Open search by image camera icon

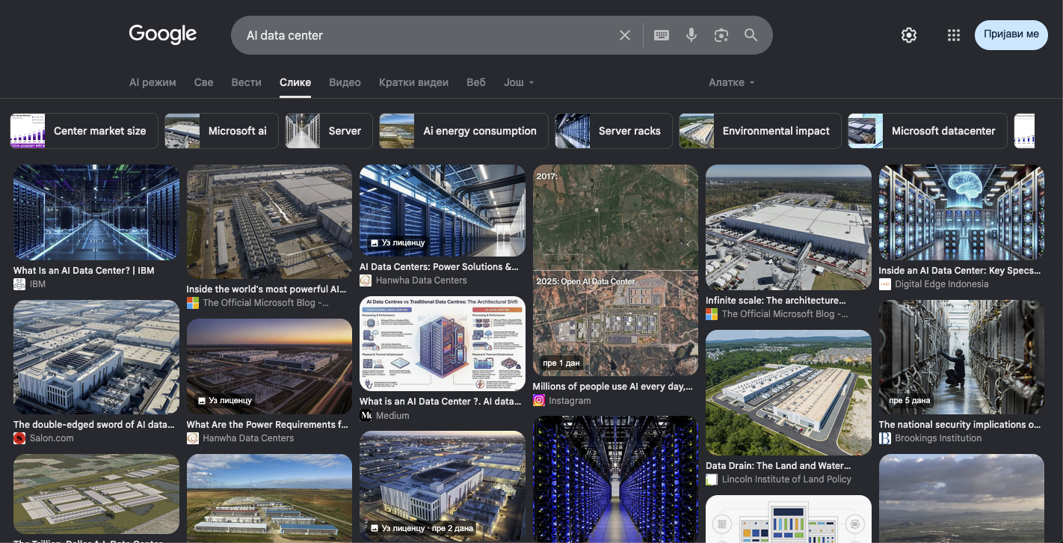pos(721,35)
